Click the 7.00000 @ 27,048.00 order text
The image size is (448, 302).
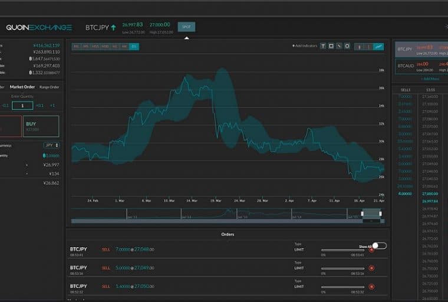click(134, 250)
